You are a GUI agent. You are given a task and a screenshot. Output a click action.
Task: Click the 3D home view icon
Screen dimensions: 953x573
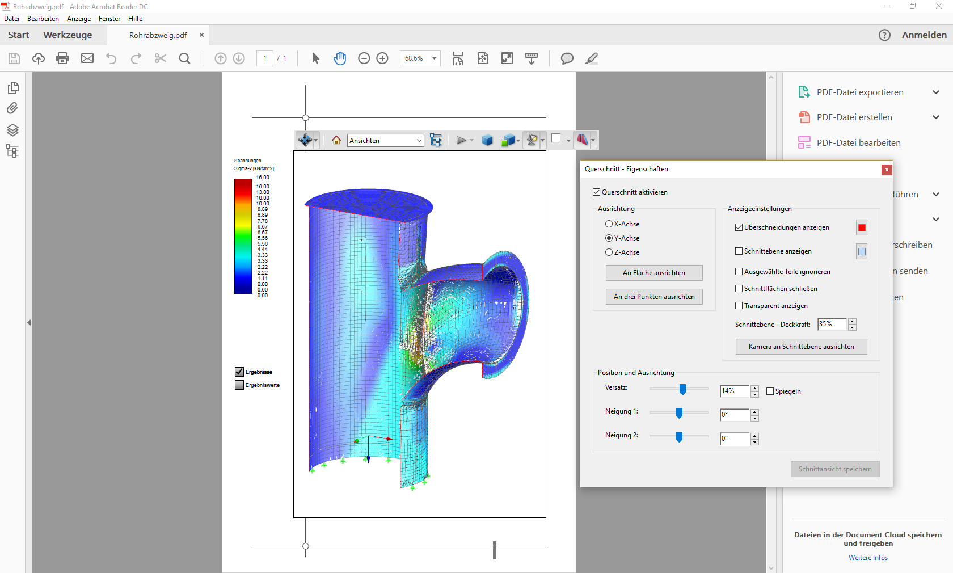point(336,140)
